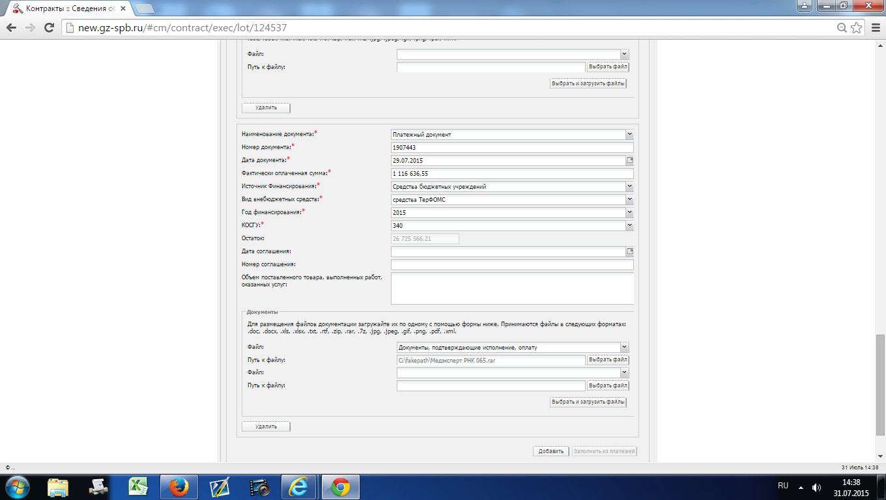Open the Chrome menu hamburger icon
The image size is (886, 500).
pos(874,28)
